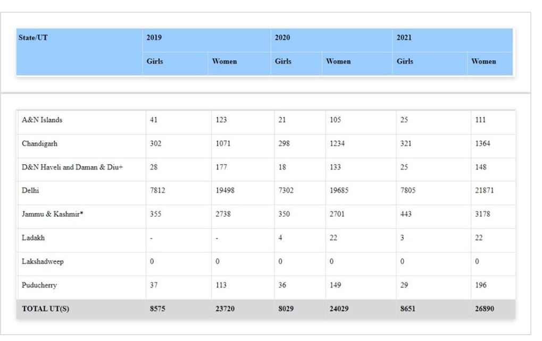Click the Girls subheader under 2019

155,62
